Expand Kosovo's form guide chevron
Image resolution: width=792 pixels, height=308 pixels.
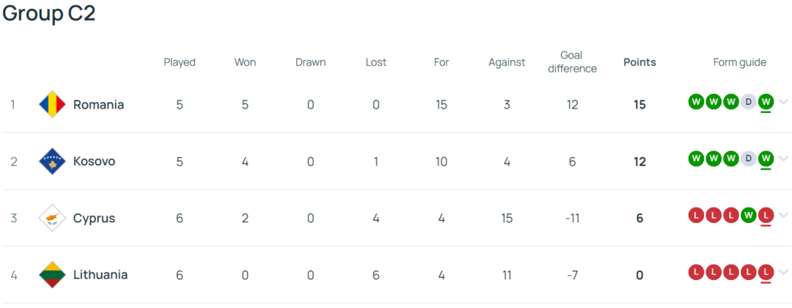coord(783,159)
